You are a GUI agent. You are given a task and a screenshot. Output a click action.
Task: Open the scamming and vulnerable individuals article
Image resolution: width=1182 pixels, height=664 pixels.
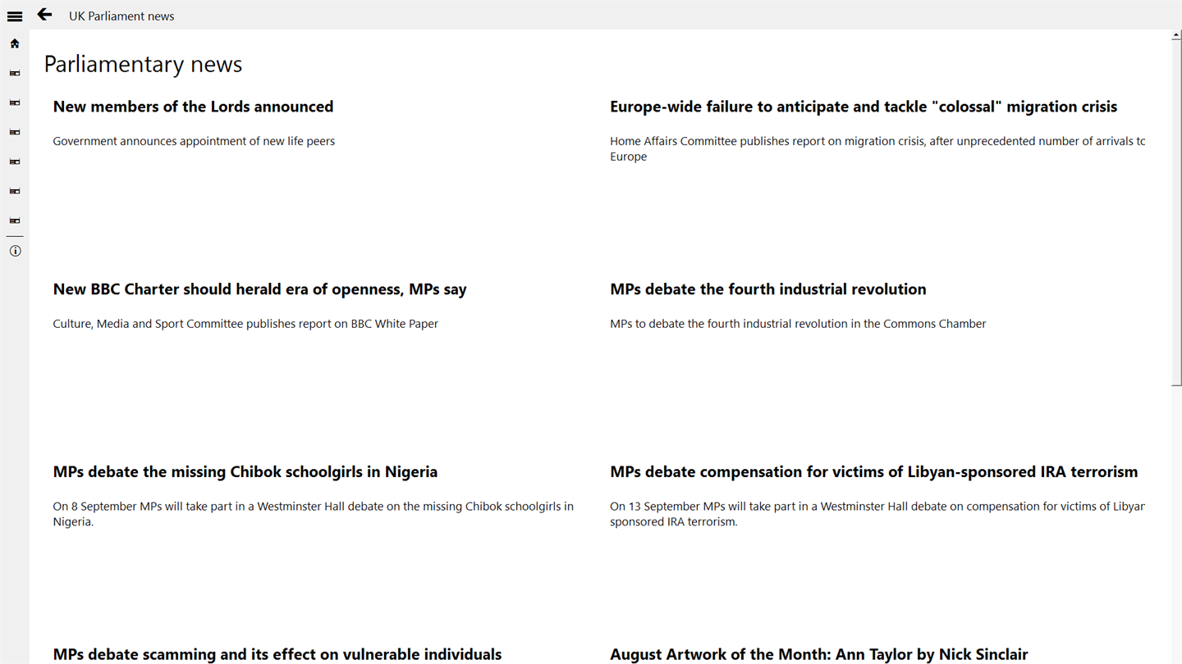(x=277, y=654)
